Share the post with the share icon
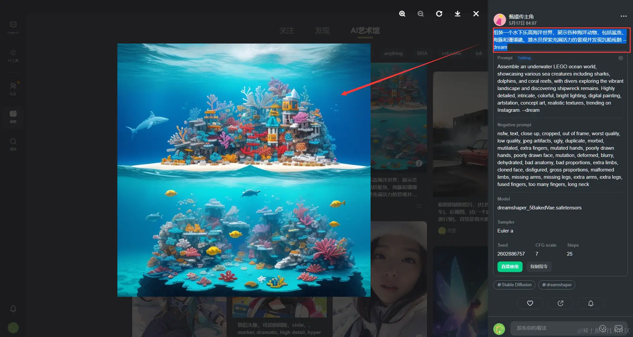The height and width of the screenshot is (337, 633). coord(560,303)
